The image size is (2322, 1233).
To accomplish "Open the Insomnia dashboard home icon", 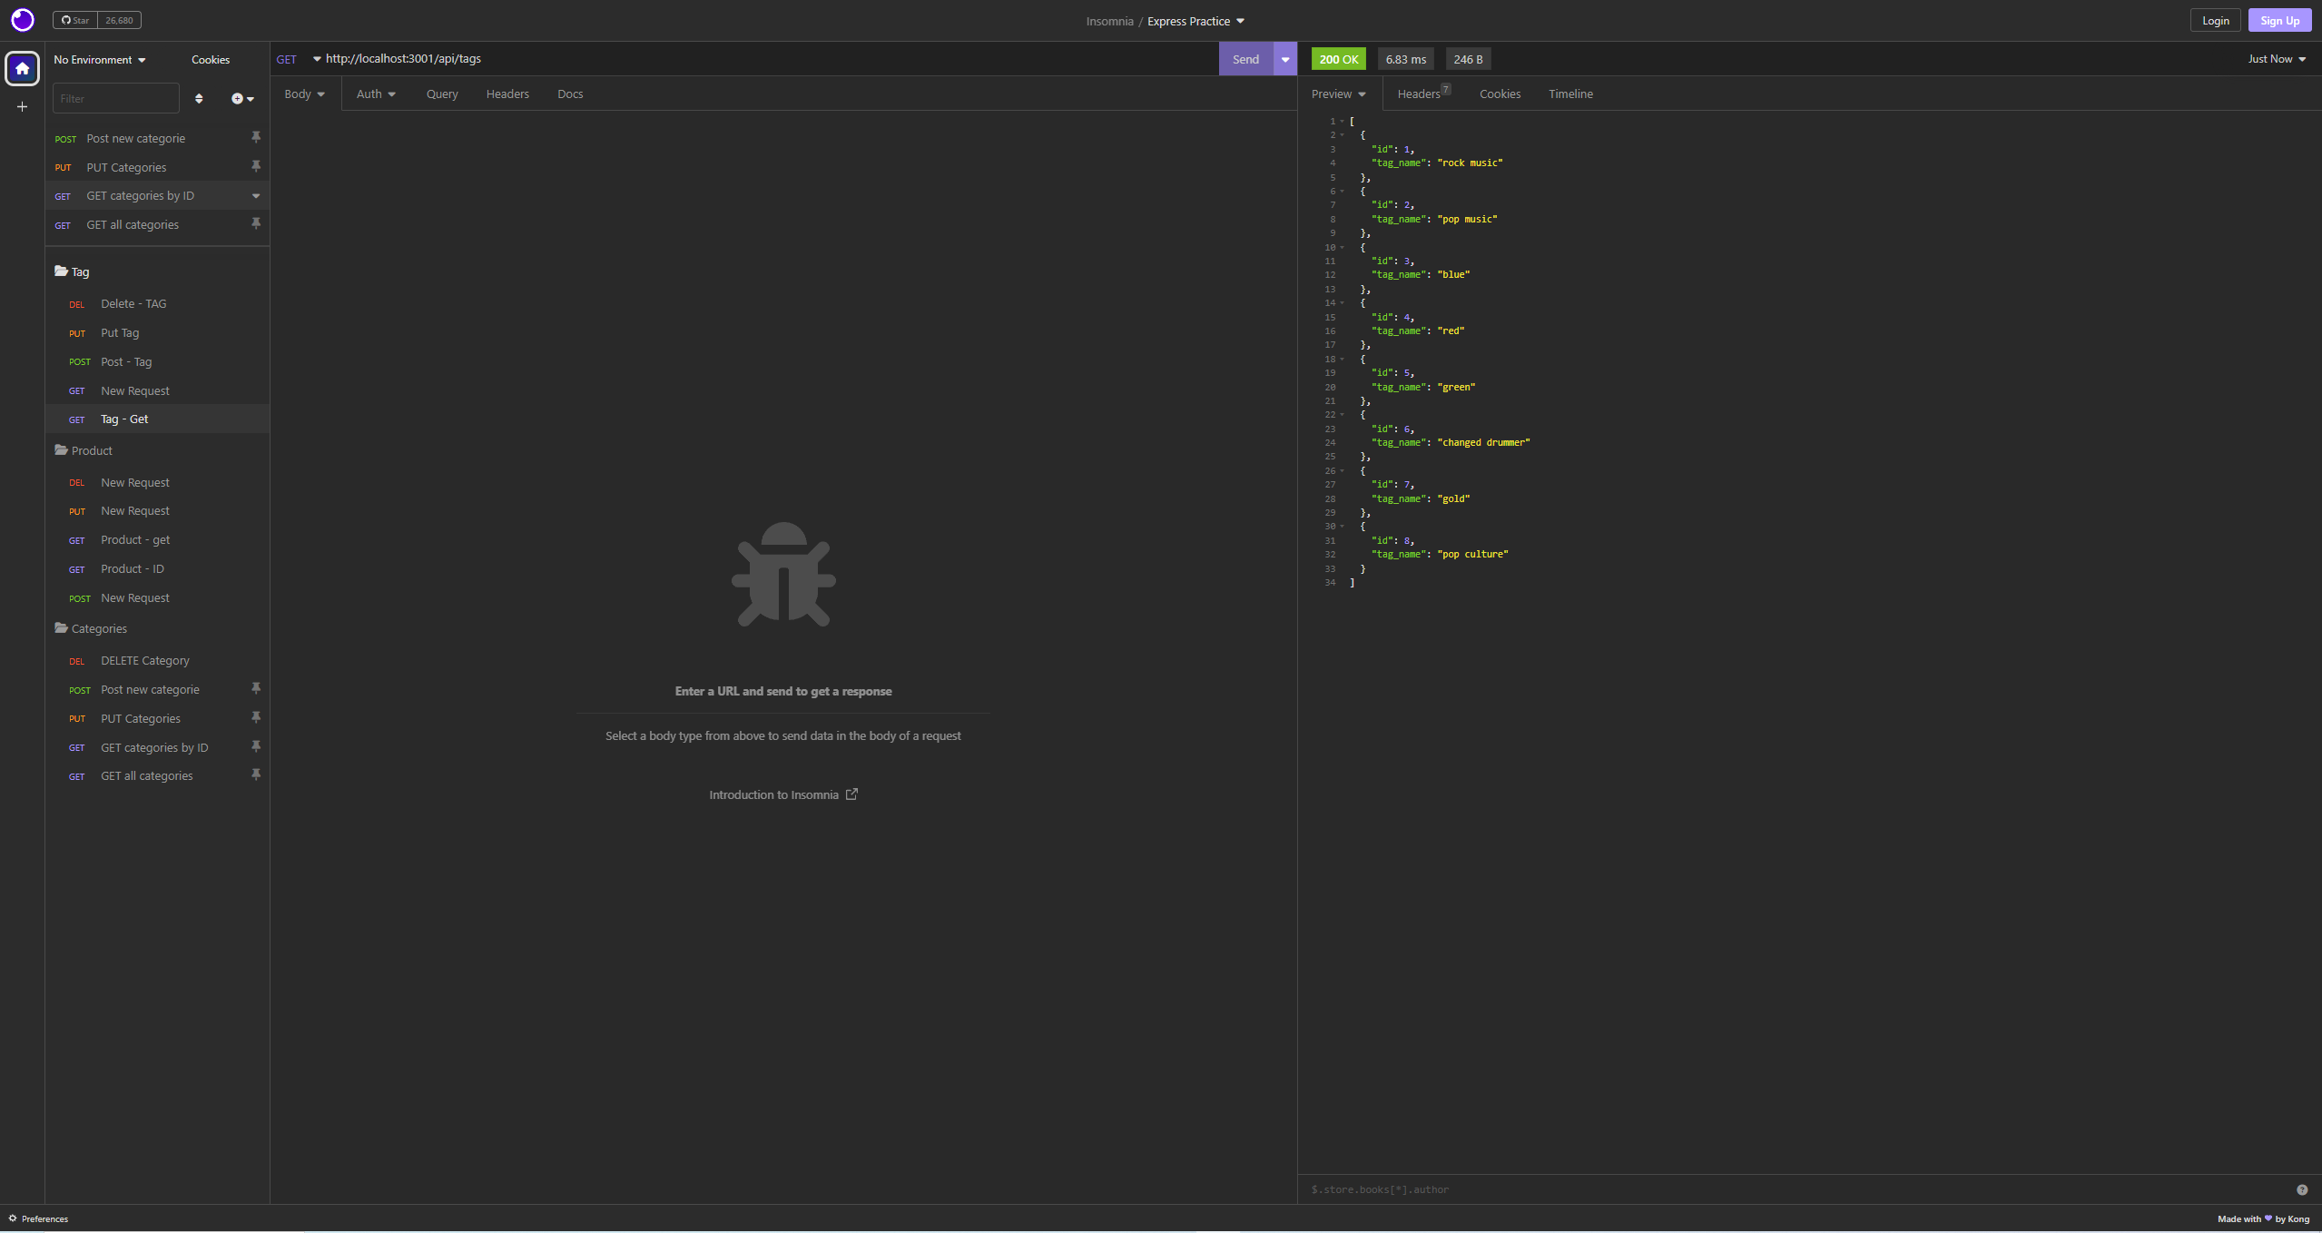I will point(22,68).
